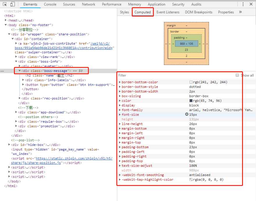The height and width of the screenshot is (201, 256).
Task: Switch to the Performance tab
Action: pos(112,4)
